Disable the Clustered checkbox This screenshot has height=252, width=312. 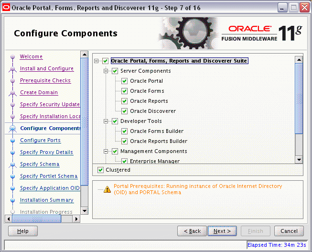100,170
